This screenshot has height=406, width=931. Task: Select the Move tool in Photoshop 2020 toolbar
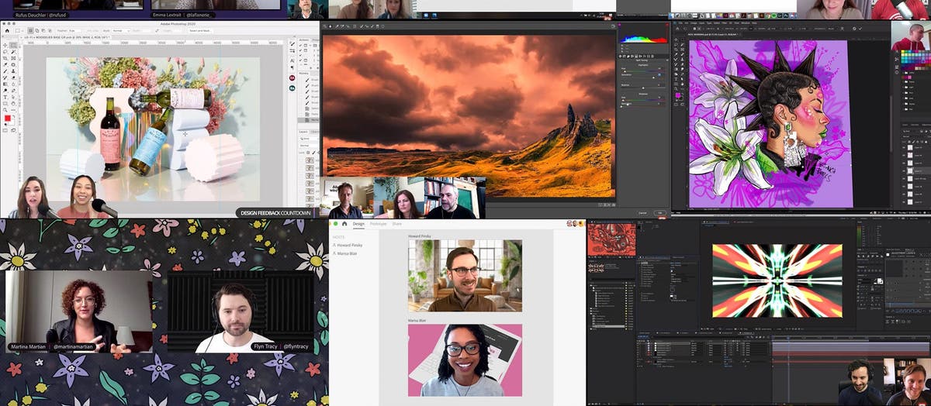(5, 45)
